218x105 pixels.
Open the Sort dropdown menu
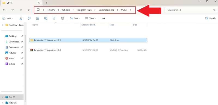pos(75,18)
